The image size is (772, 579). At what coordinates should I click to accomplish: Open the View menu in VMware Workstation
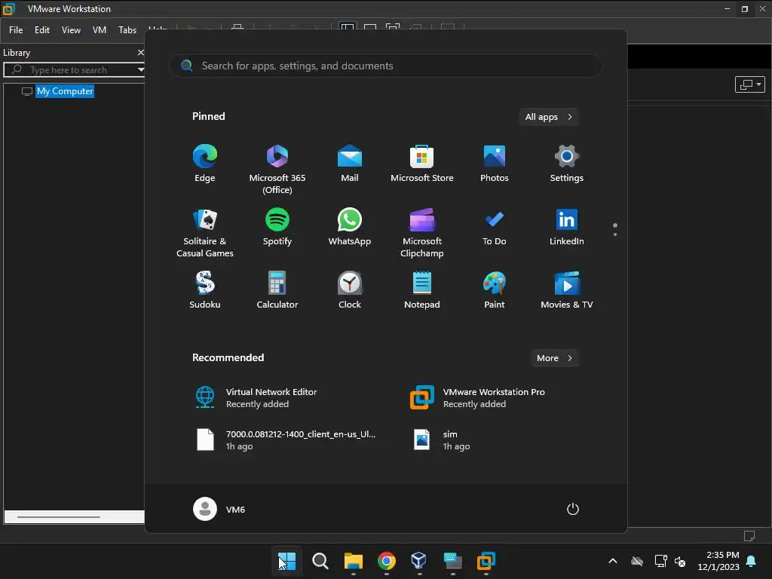71,30
